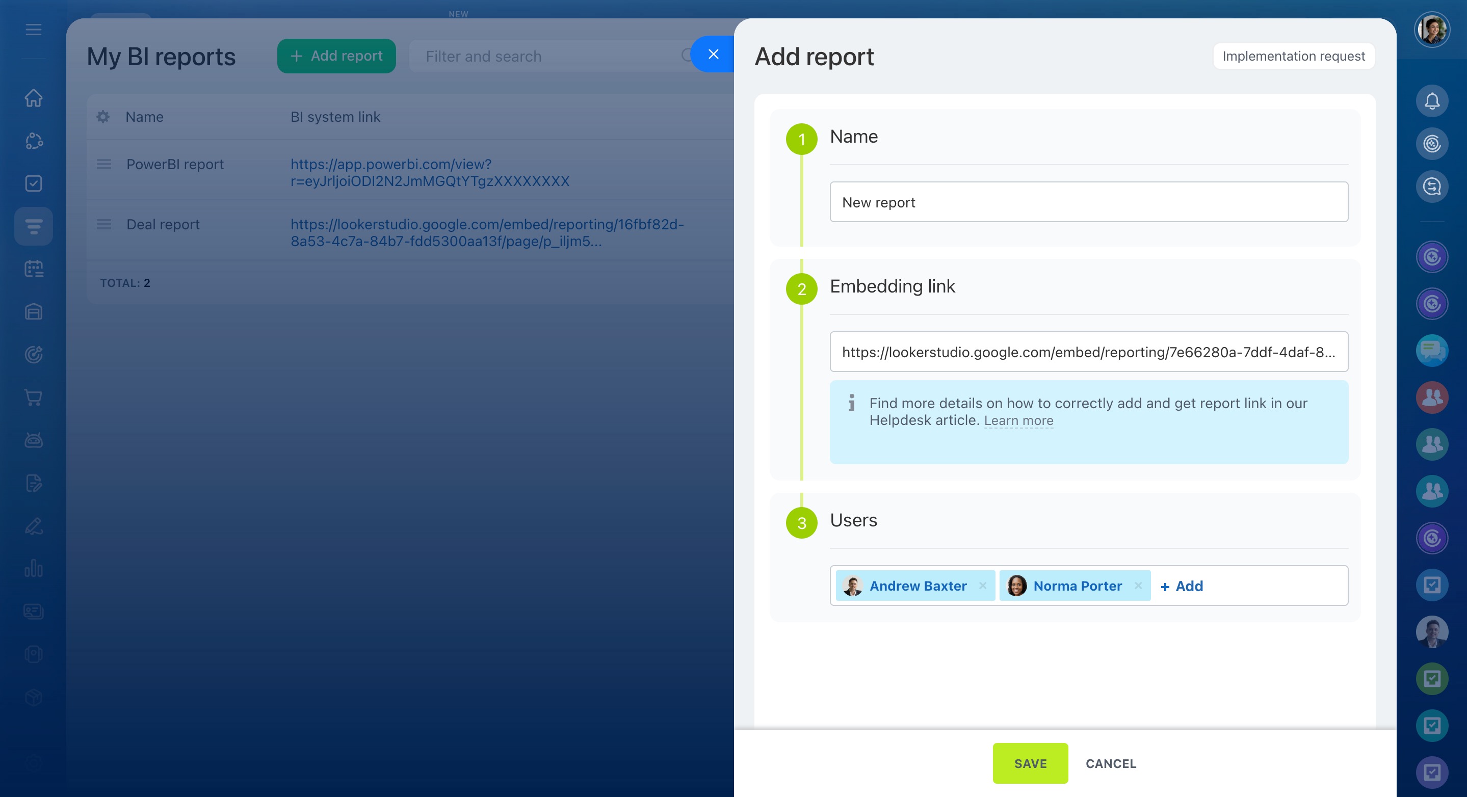This screenshot has width=1467, height=797.
Task: Open Calendar icon in left sidebar
Action: 34,269
